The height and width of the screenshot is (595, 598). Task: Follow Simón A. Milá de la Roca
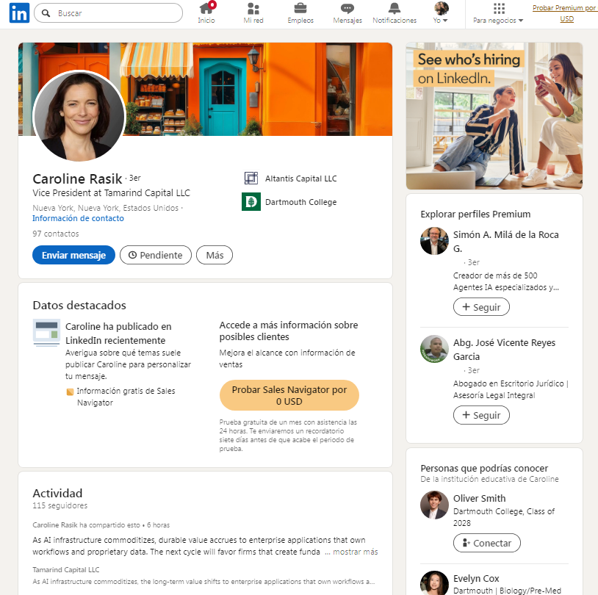coord(481,307)
